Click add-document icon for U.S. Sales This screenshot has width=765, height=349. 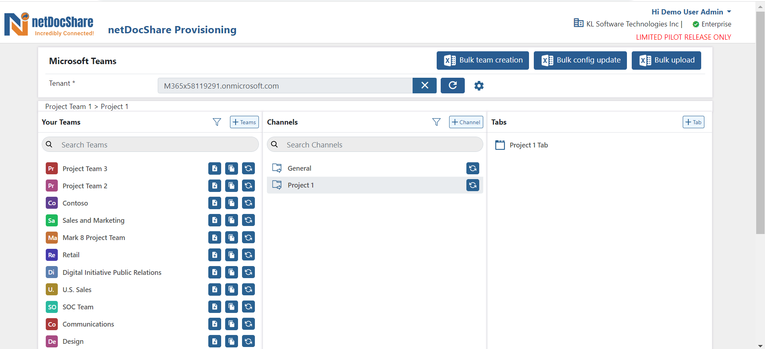tap(215, 289)
